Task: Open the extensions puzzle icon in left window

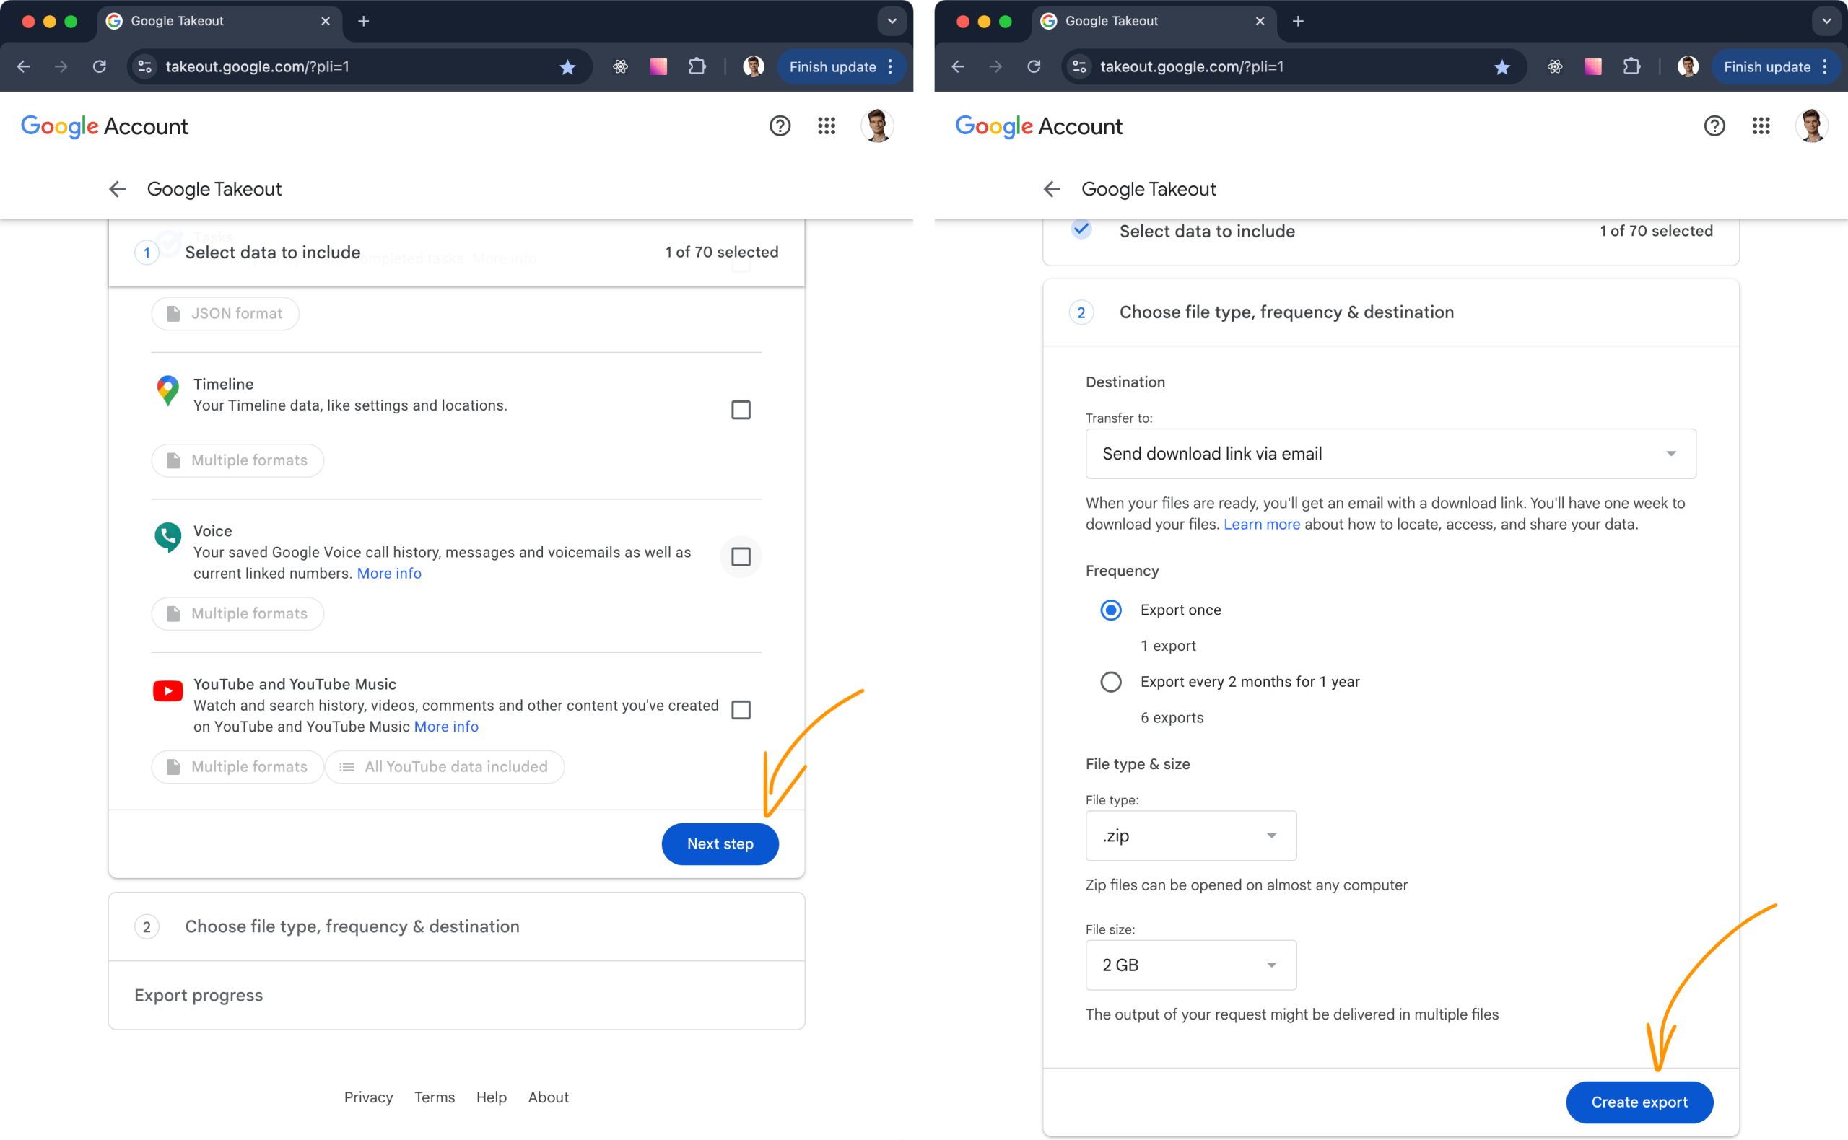Action: (x=697, y=67)
